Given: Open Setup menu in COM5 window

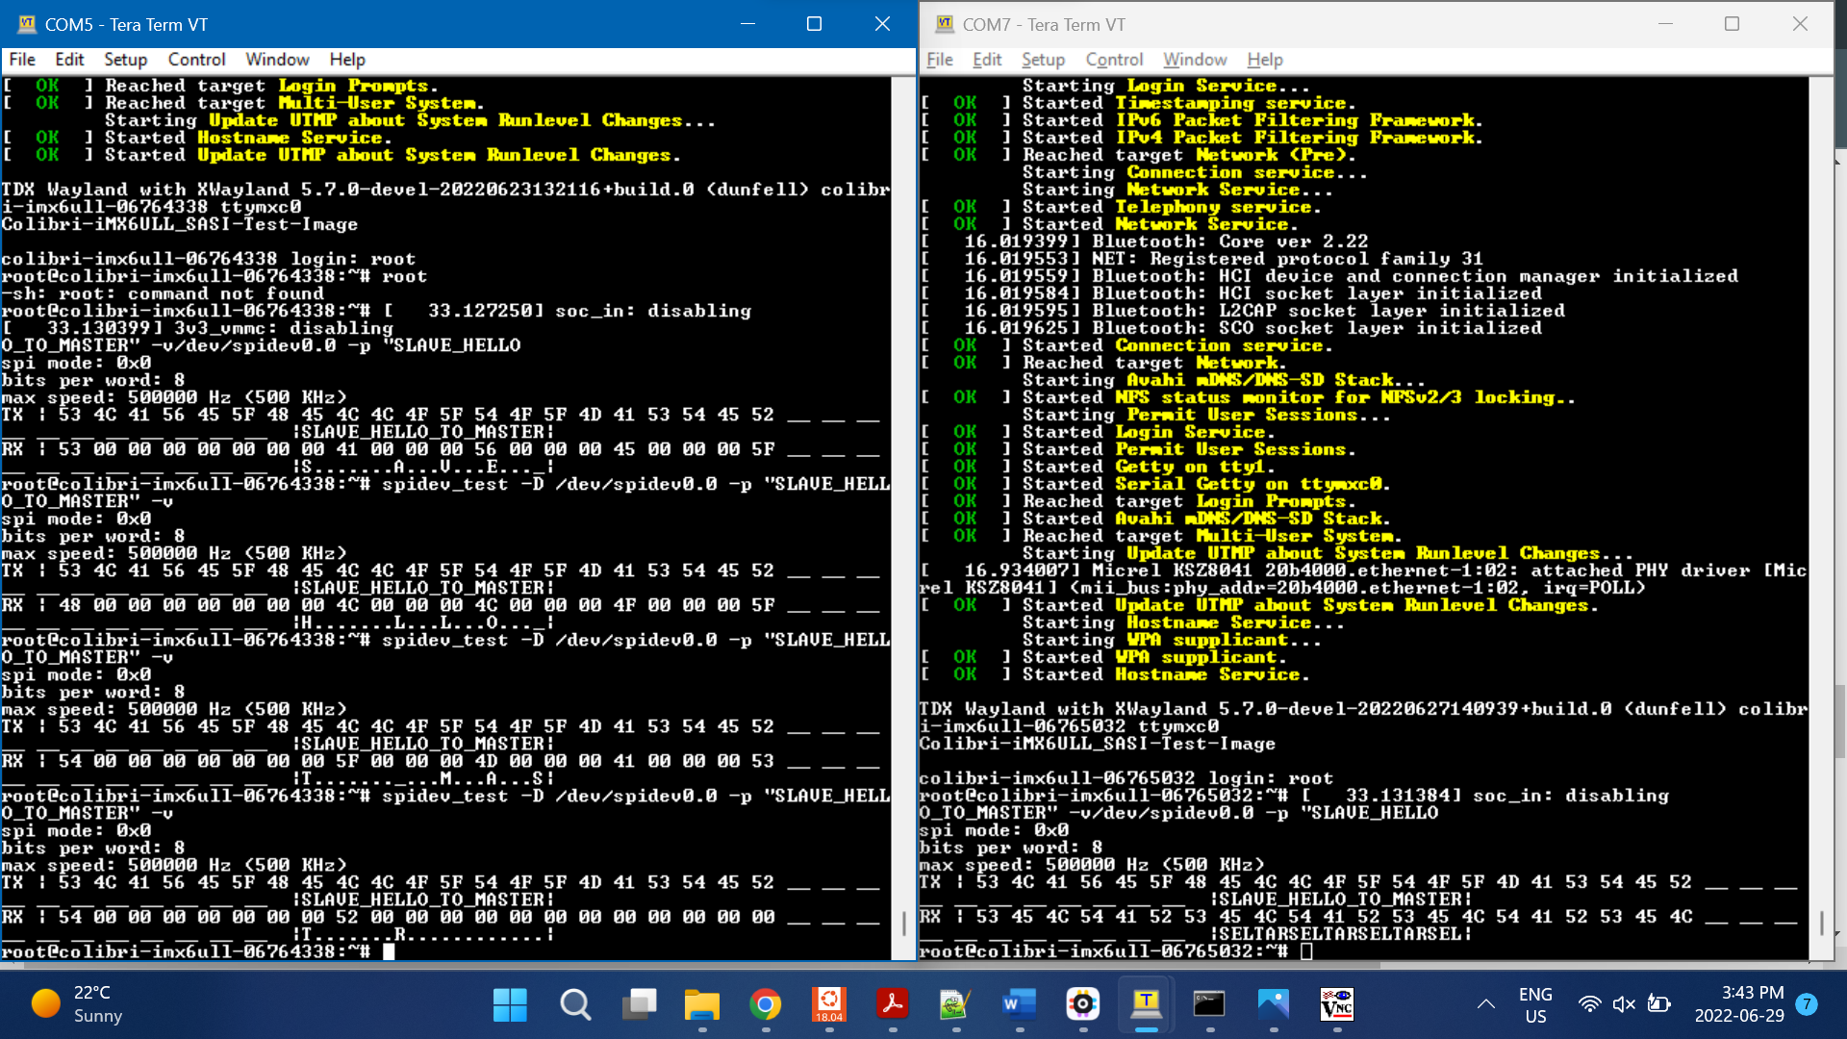Looking at the screenshot, I should [x=125, y=60].
